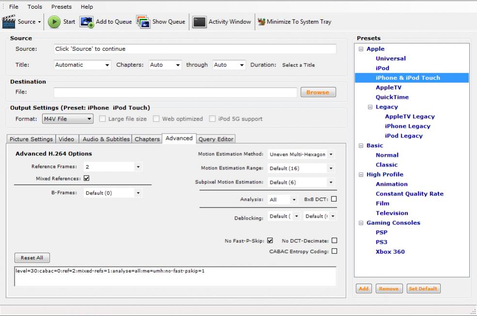Click the Browse button
Viewport: 477px width, 316px height.
[x=318, y=92]
